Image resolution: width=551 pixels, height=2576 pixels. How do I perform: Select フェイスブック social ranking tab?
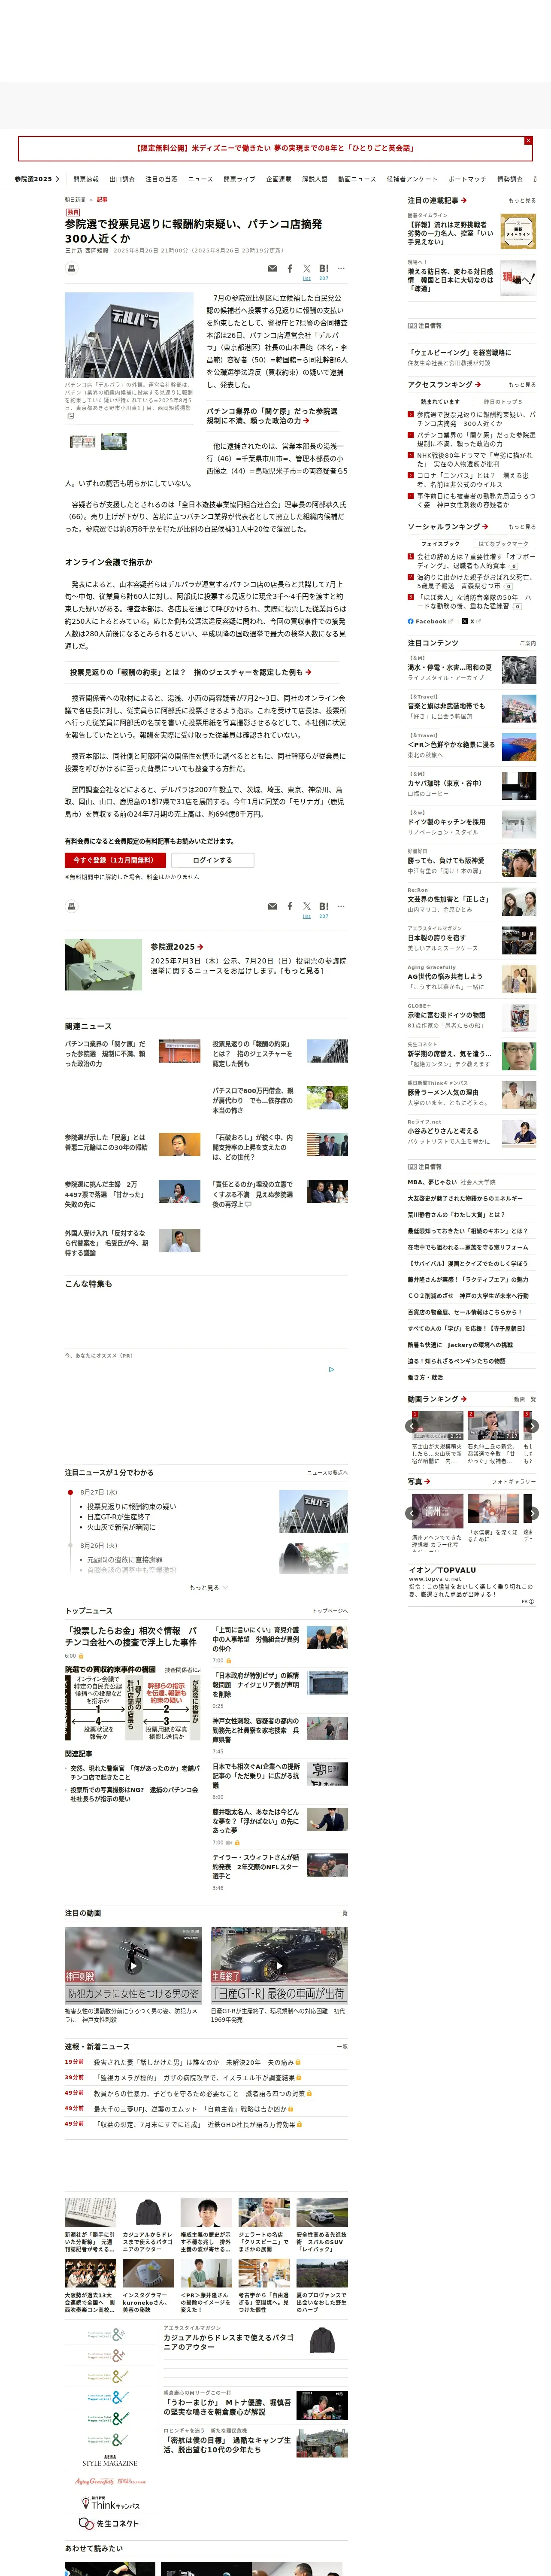click(440, 544)
